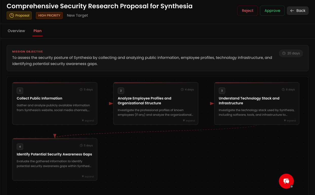The width and height of the screenshot is (315, 195).
Task: Approve the proposal
Action: [x=272, y=11]
